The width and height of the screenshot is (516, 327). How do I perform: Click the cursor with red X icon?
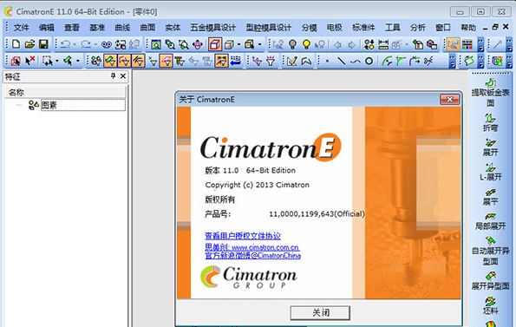coord(30,61)
